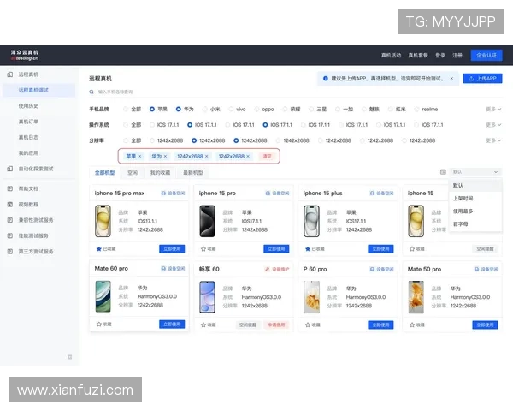Remove the 苹果 filter tag

[x=139, y=157]
